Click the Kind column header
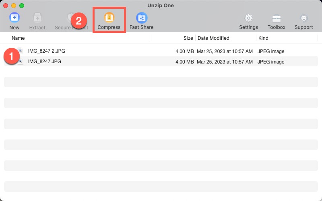 tap(263, 38)
